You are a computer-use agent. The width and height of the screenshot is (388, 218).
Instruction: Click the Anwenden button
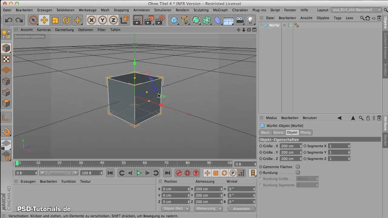(x=242, y=209)
